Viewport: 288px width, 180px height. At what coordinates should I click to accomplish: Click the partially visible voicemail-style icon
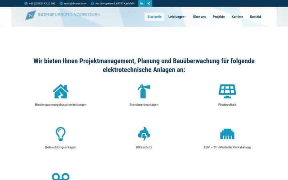[x=61, y=176]
